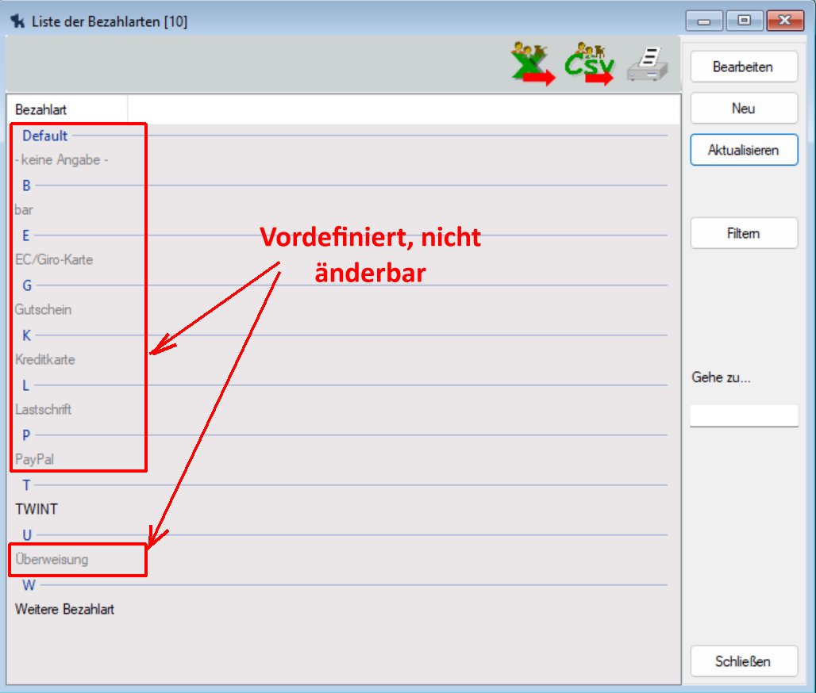Click the printer icon
816x693 pixels.
click(648, 65)
